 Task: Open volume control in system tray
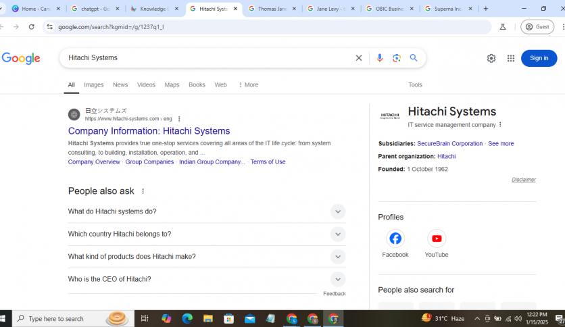518,319
